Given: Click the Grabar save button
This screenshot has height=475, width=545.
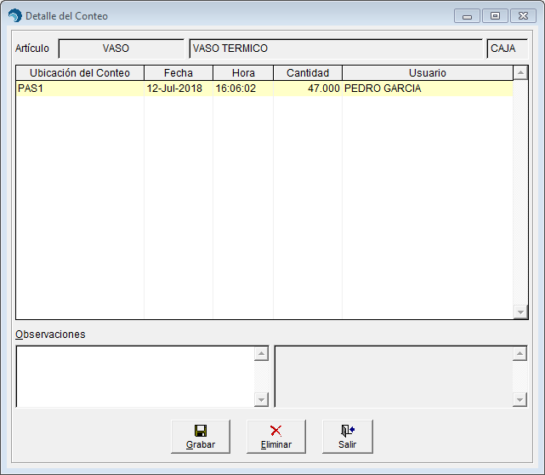Looking at the screenshot, I should (x=200, y=437).
